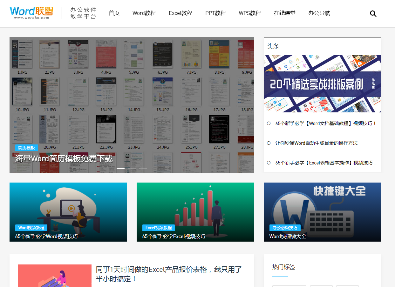Click the 20个精选实战排版案例 headline banner

[x=322, y=83]
